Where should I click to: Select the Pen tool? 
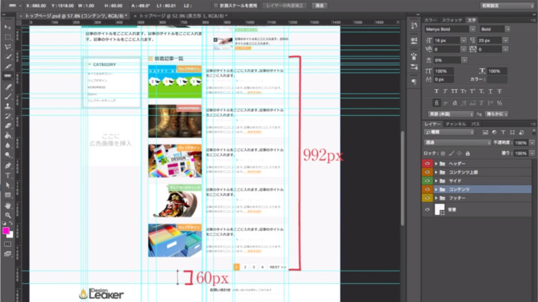(x=8, y=166)
